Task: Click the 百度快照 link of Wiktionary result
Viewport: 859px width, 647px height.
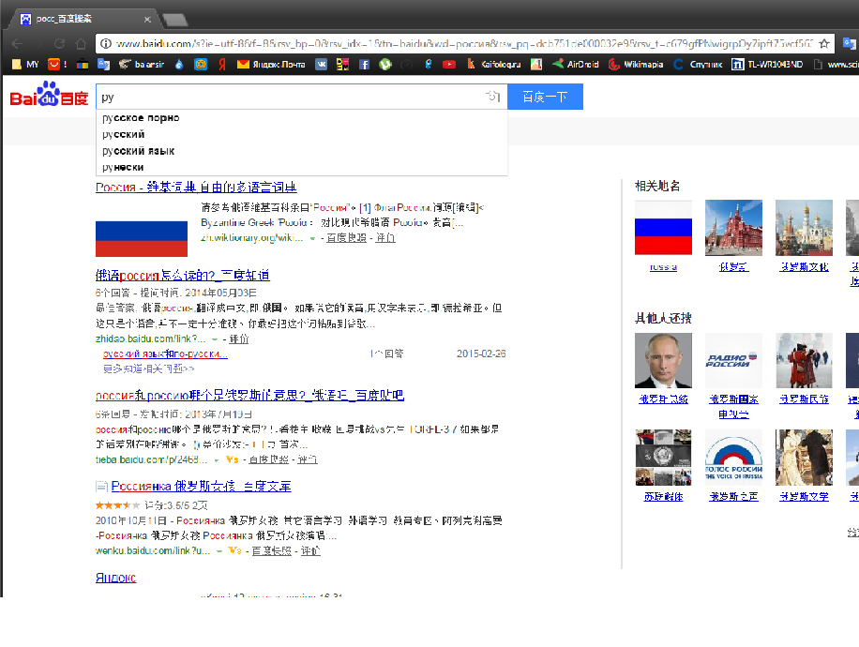Action: click(346, 238)
